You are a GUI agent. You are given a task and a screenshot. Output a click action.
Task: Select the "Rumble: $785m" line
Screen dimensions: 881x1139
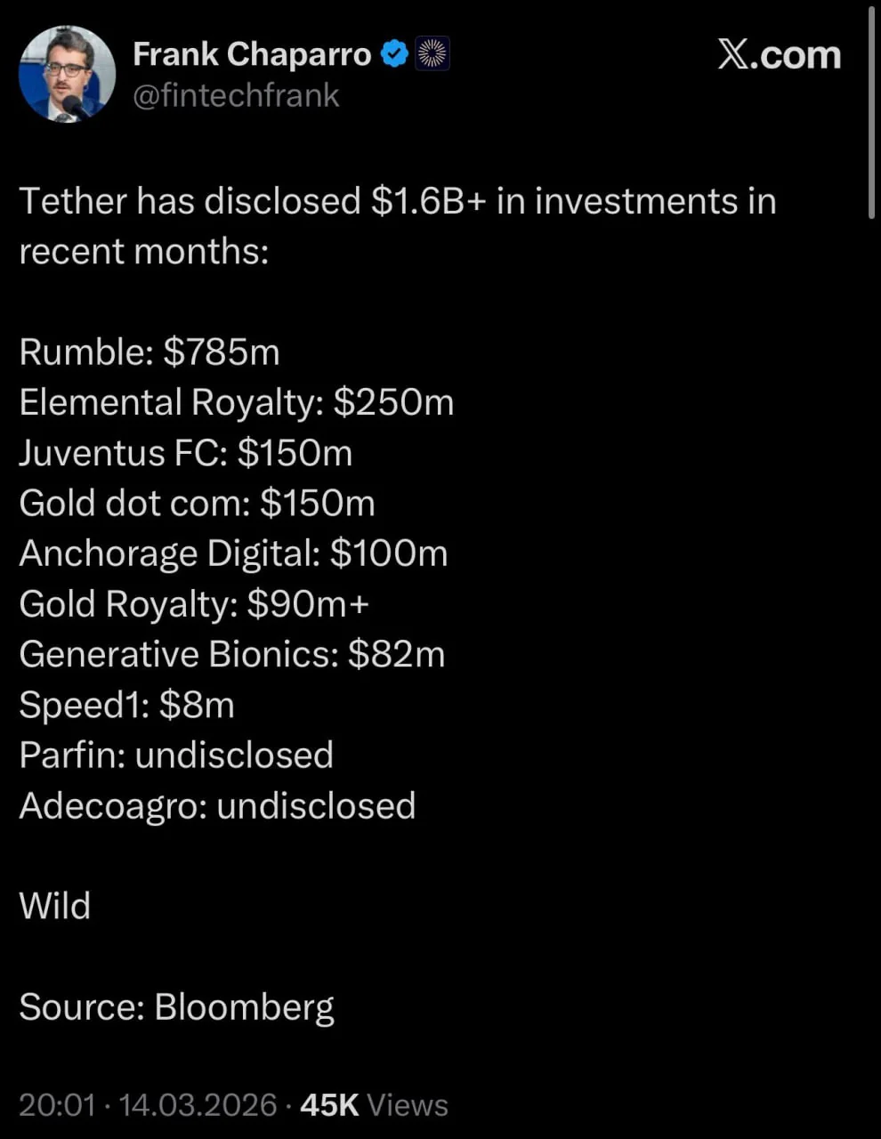pyautogui.click(x=150, y=352)
